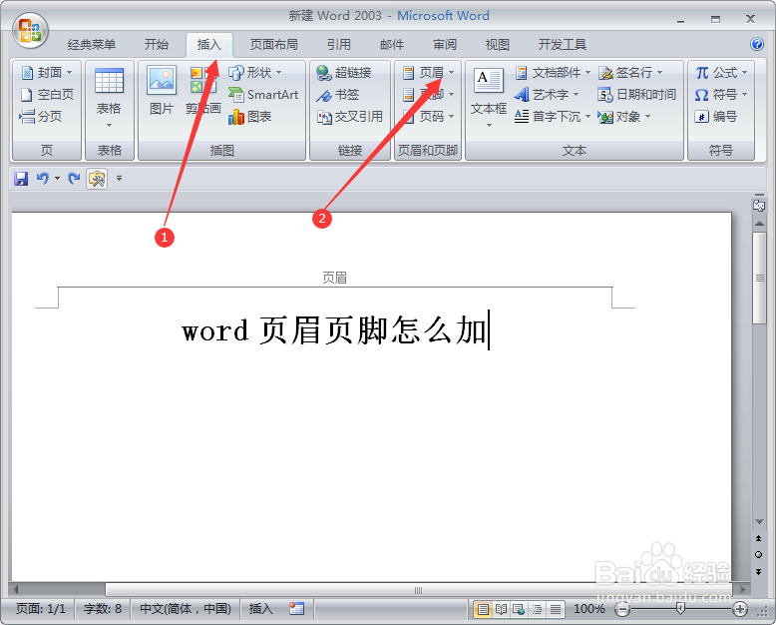Screen dimensions: 776x625
Task: Click the 100% zoom level button
Action: 588,609
